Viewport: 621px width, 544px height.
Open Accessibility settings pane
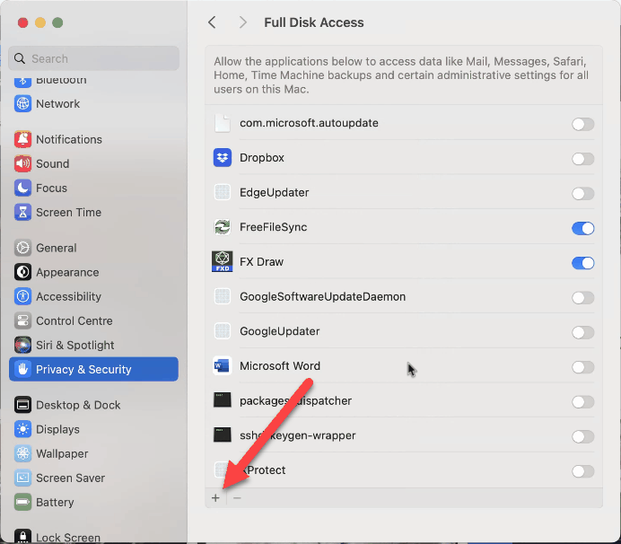point(93,296)
